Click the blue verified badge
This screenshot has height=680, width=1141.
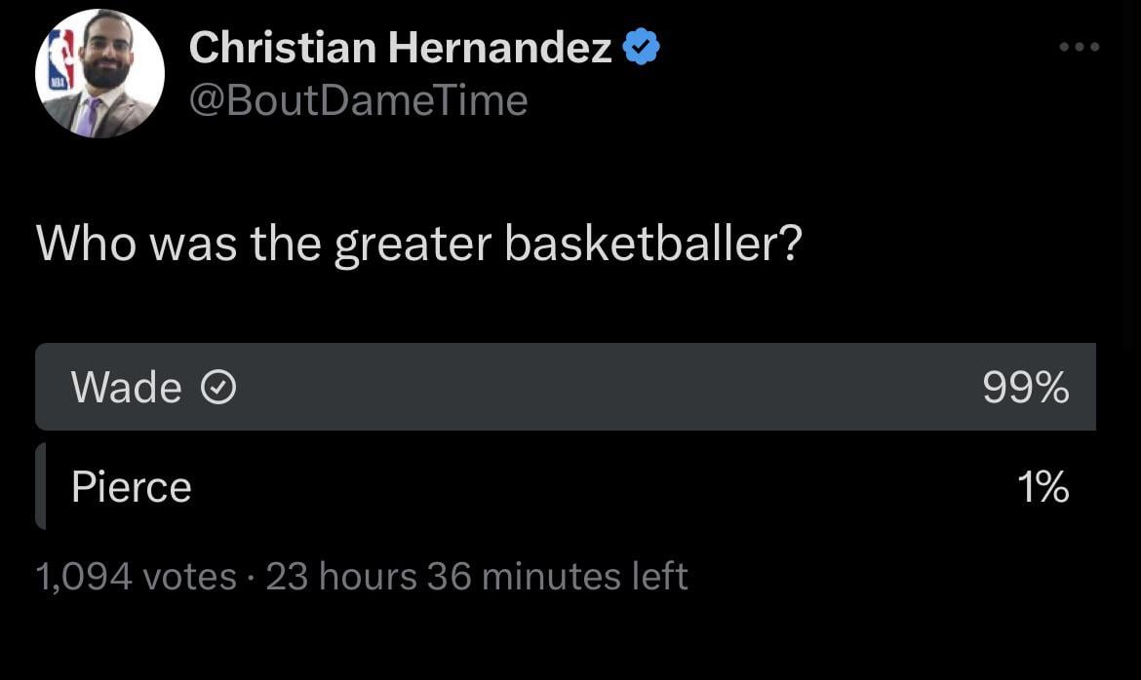click(641, 47)
